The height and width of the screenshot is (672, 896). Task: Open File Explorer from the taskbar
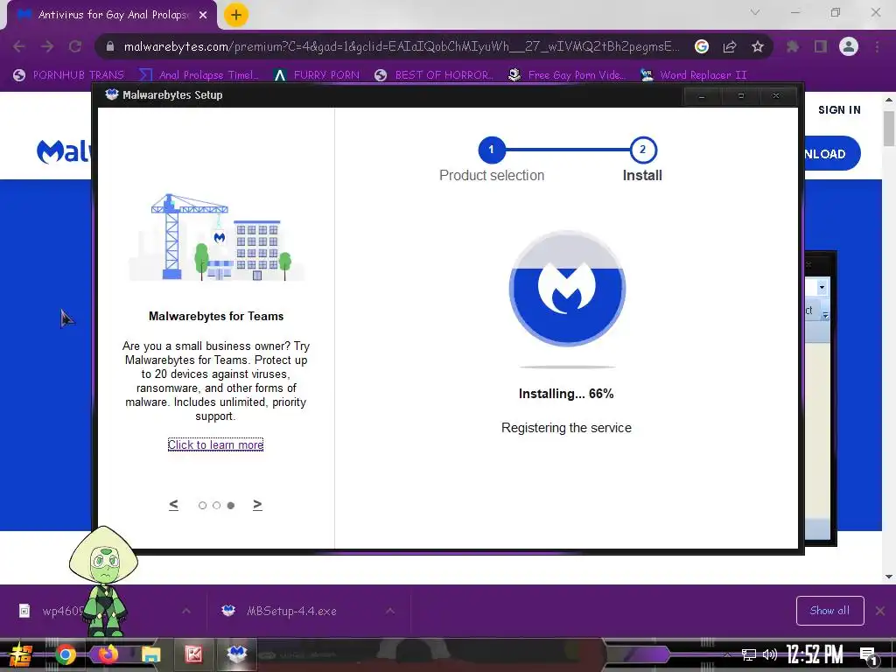point(150,654)
